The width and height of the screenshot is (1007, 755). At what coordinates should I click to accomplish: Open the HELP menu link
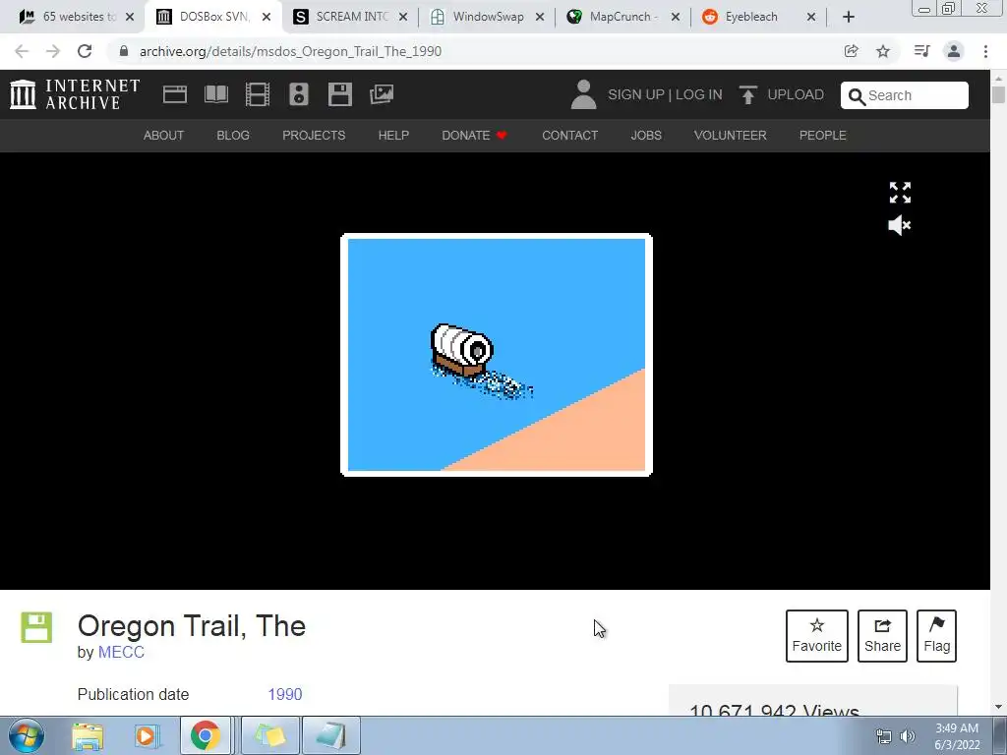[393, 136]
